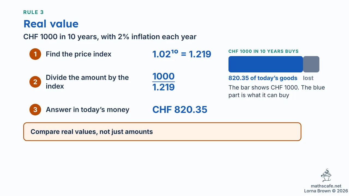Screen dimensions: 349x196
Task: Click the Real value title
Action: coord(51,24)
